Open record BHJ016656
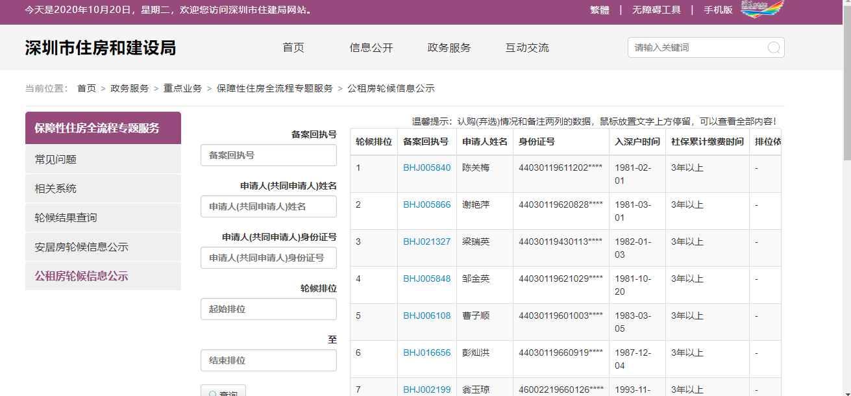This screenshot has height=396, width=851. [426, 353]
